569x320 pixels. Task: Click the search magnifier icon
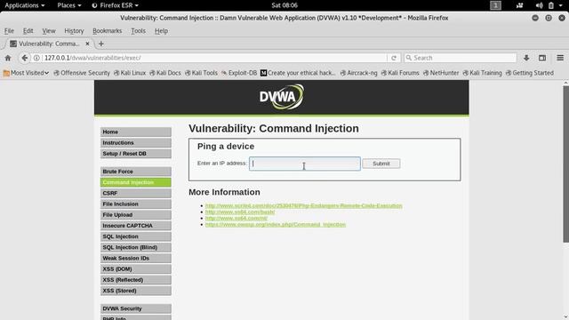tap(409, 58)
